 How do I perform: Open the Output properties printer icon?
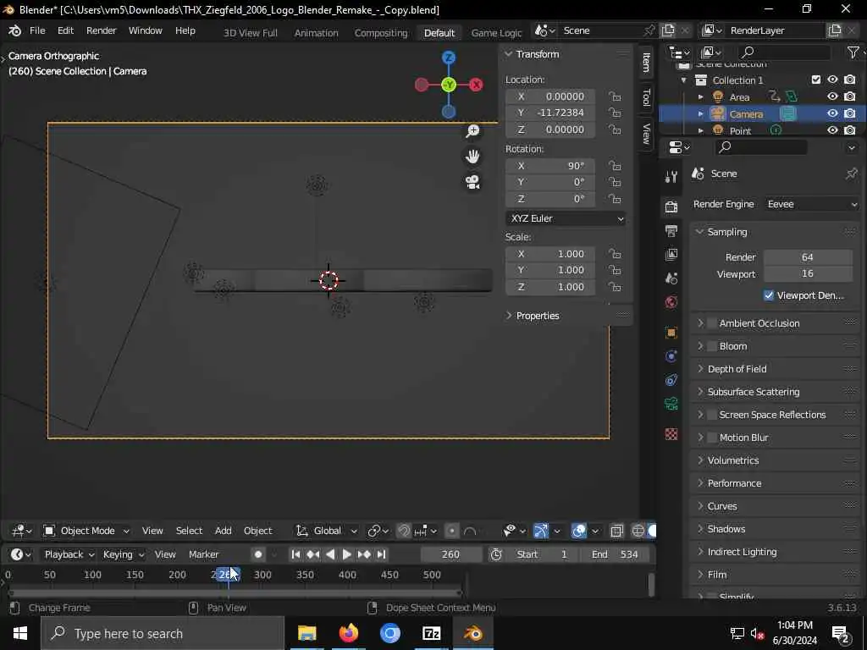pyautogui.click(x=671, y=230)
